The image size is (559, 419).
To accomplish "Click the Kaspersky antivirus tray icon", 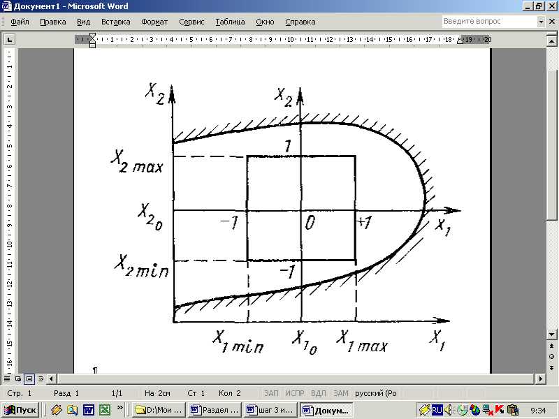I will [x=500, y=410].
